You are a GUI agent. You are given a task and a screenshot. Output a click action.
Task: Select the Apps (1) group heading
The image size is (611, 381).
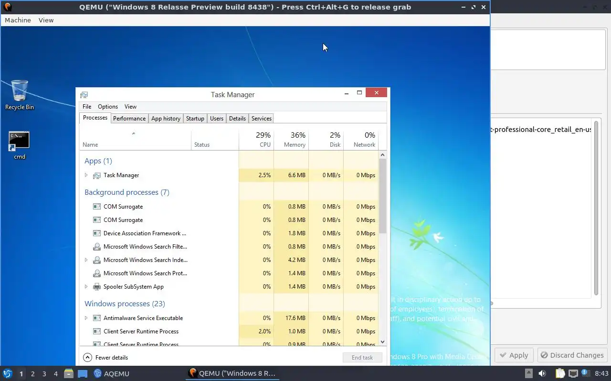point(98,161)
